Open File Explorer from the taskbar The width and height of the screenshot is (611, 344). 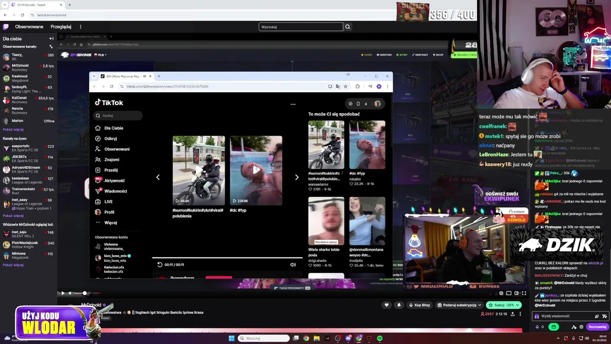point(316,338)
